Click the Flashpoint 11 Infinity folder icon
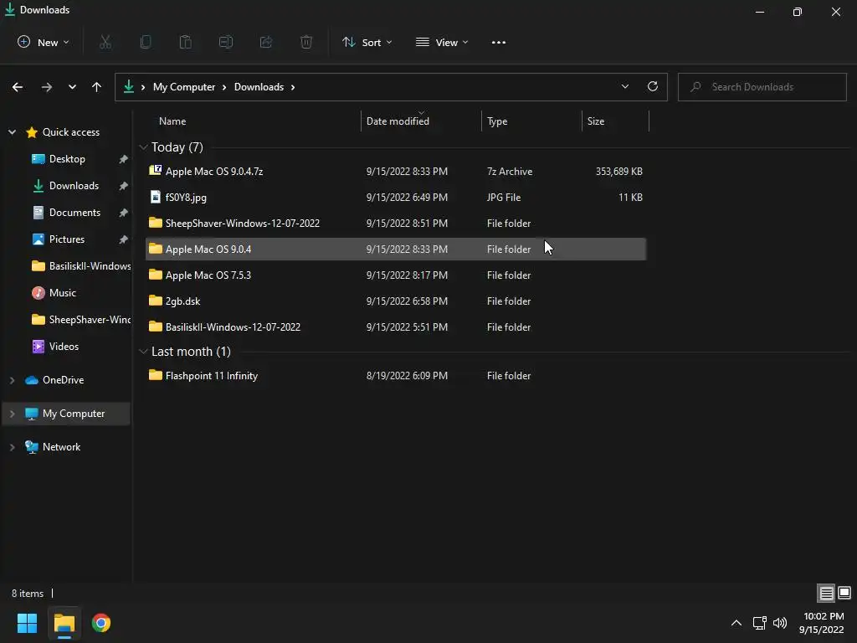Screen dimensions: 857x643 155,375
